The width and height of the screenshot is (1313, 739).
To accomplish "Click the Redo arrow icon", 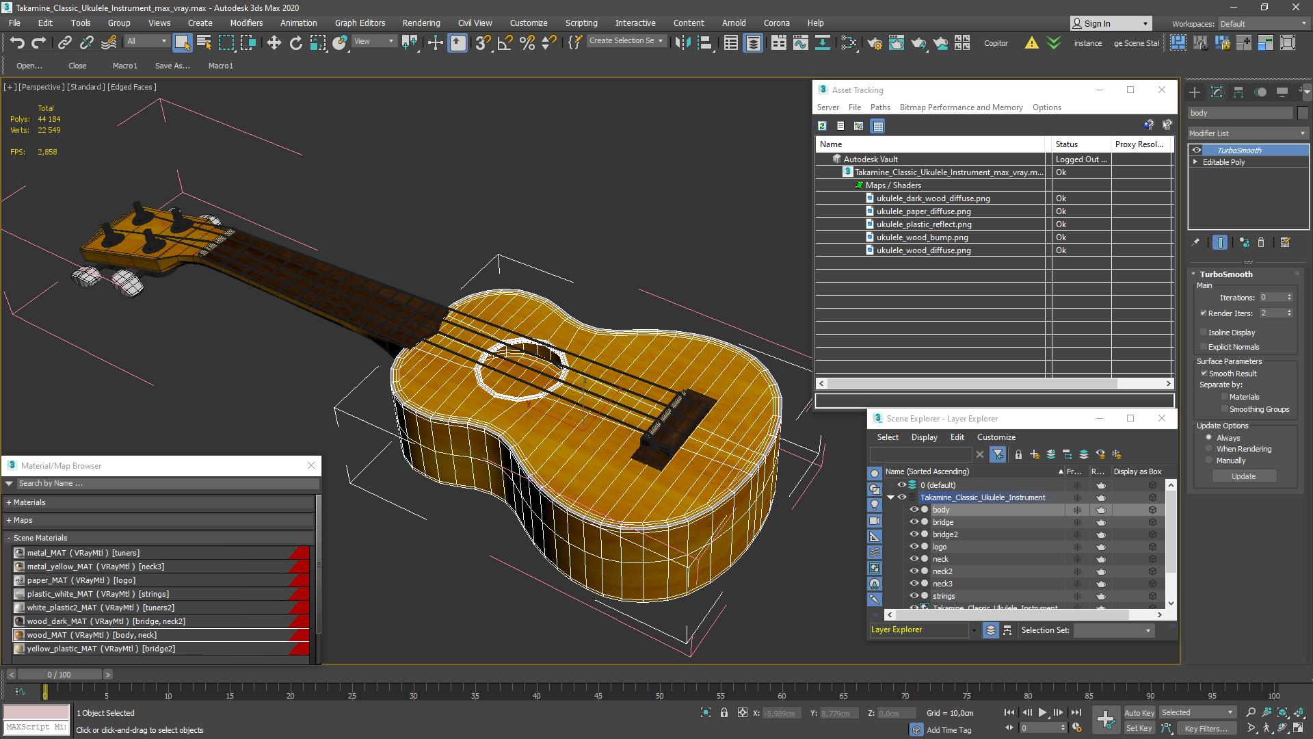I will coord(39,42).
